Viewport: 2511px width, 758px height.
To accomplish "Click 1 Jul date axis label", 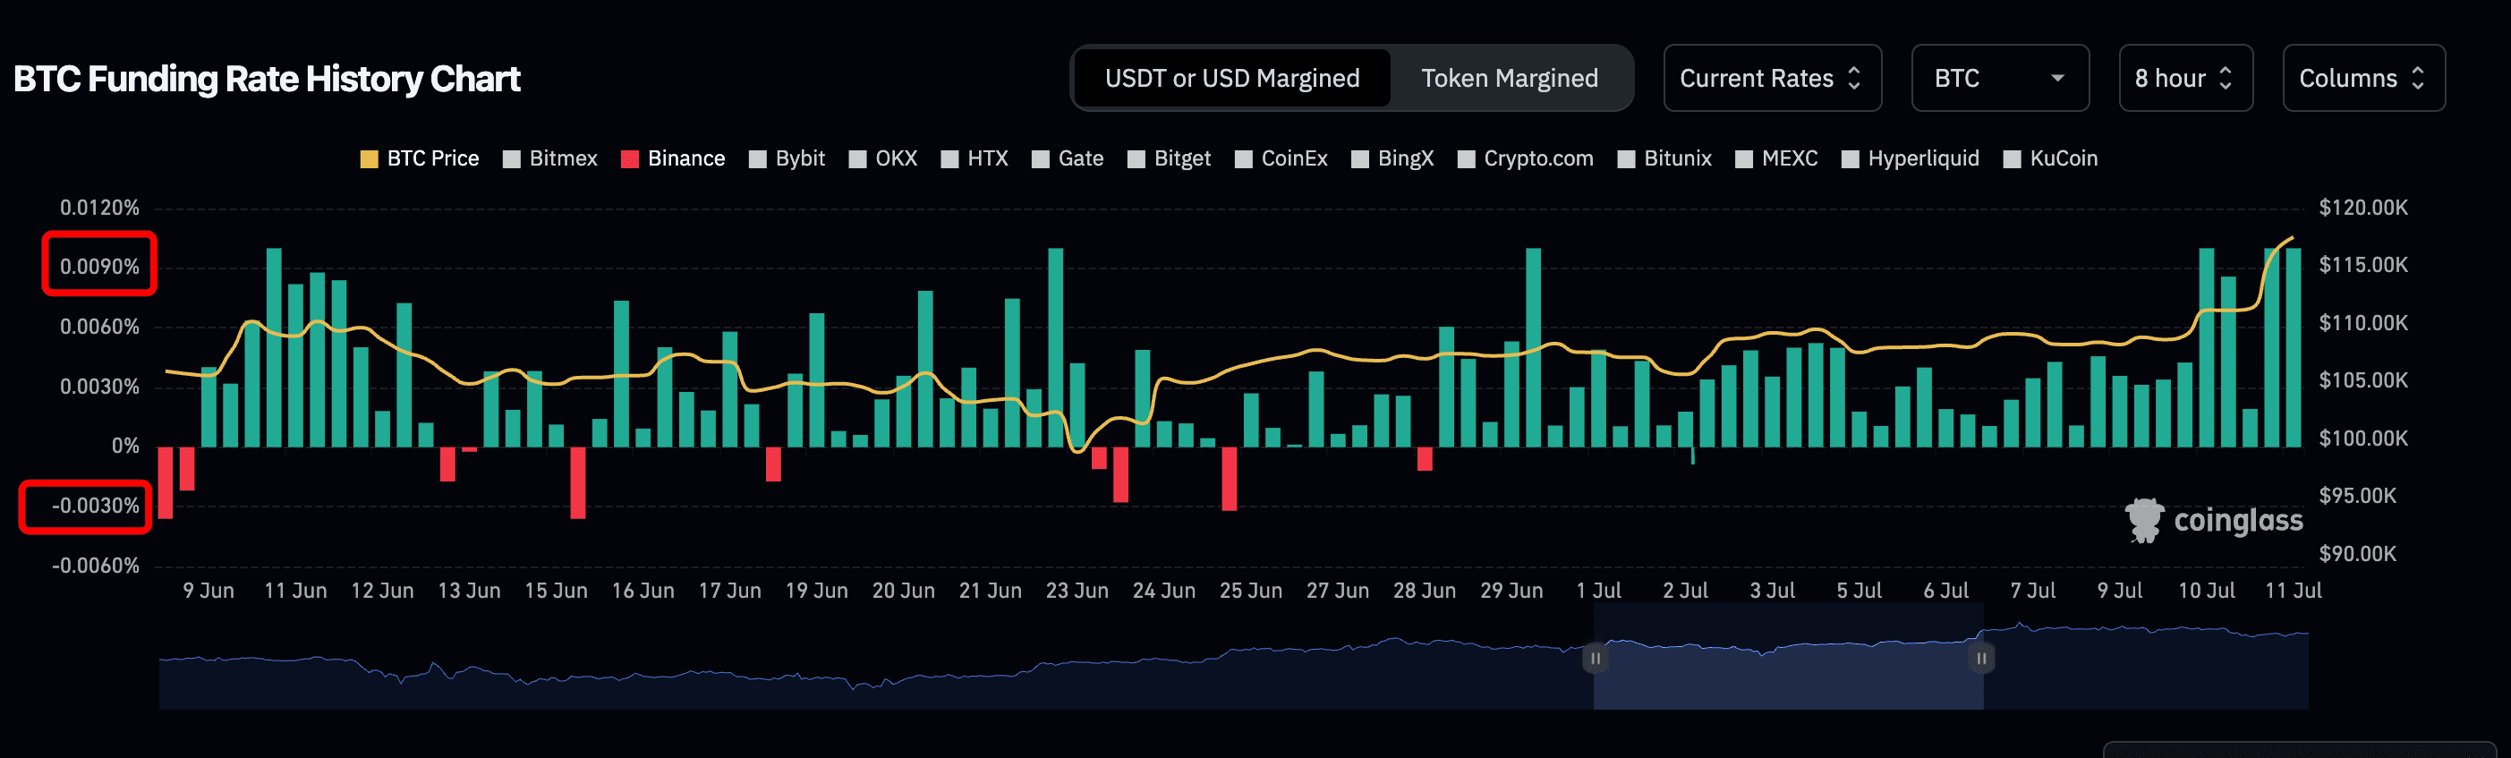I will 1598,591.
